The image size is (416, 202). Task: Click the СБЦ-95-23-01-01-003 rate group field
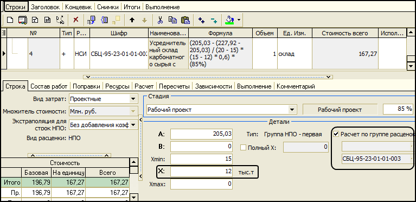(377, 159)
